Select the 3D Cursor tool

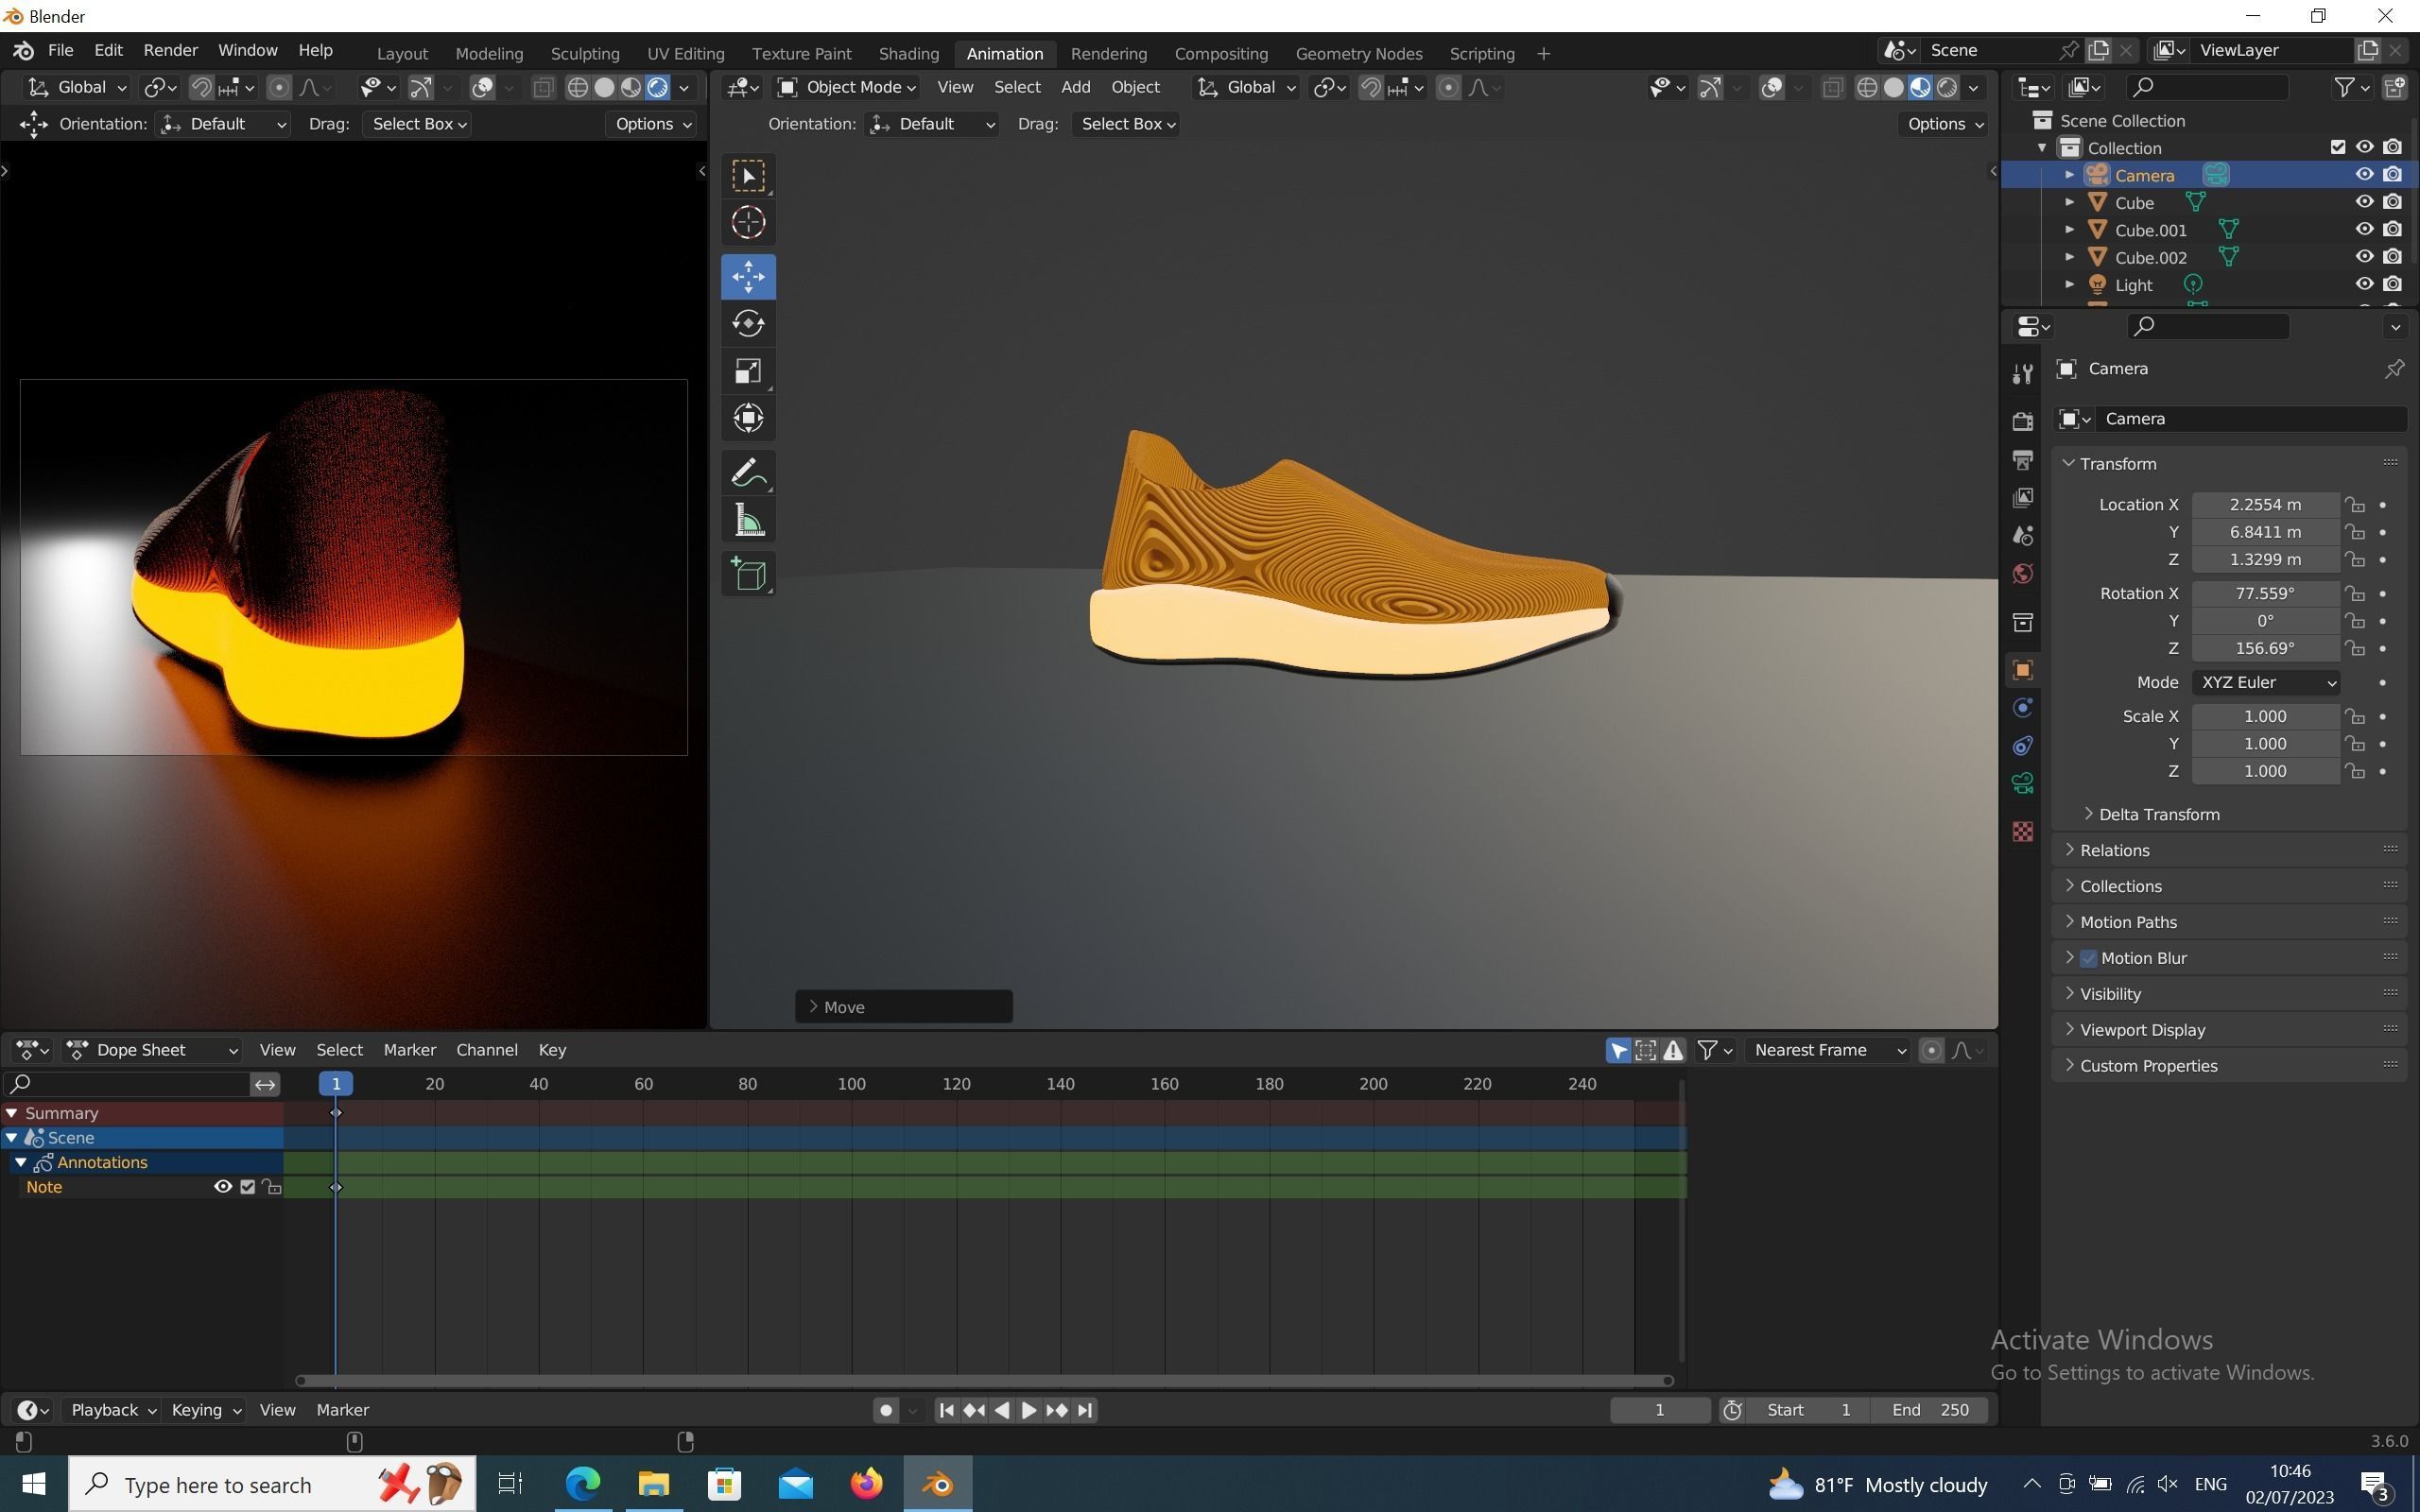pos(748,223)
